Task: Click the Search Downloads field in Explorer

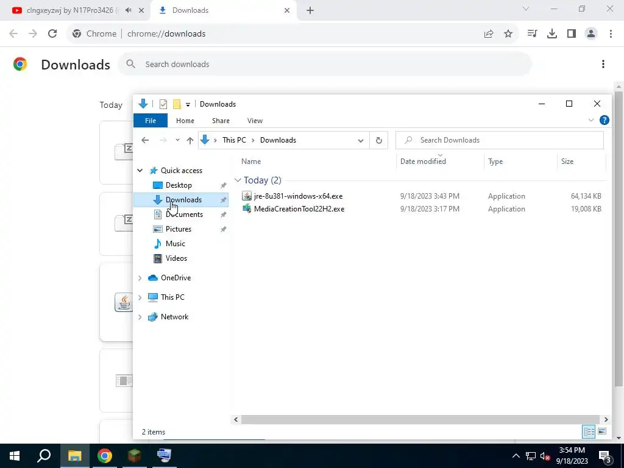Action: (500, 140)
